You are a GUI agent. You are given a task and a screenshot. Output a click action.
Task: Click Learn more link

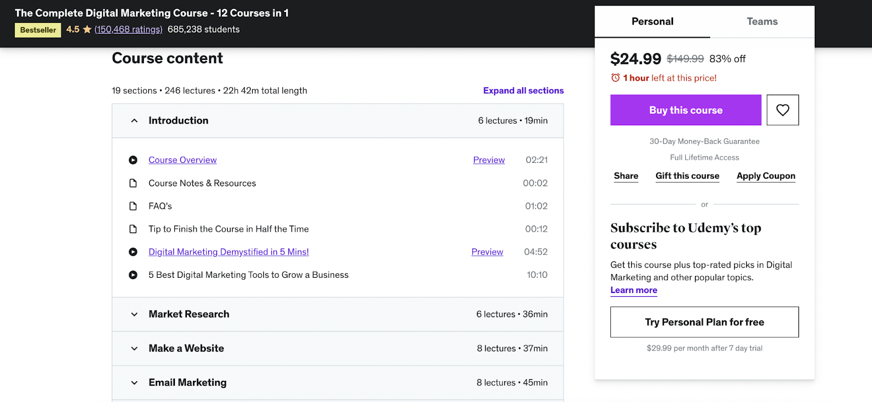(x=634, y=290)
